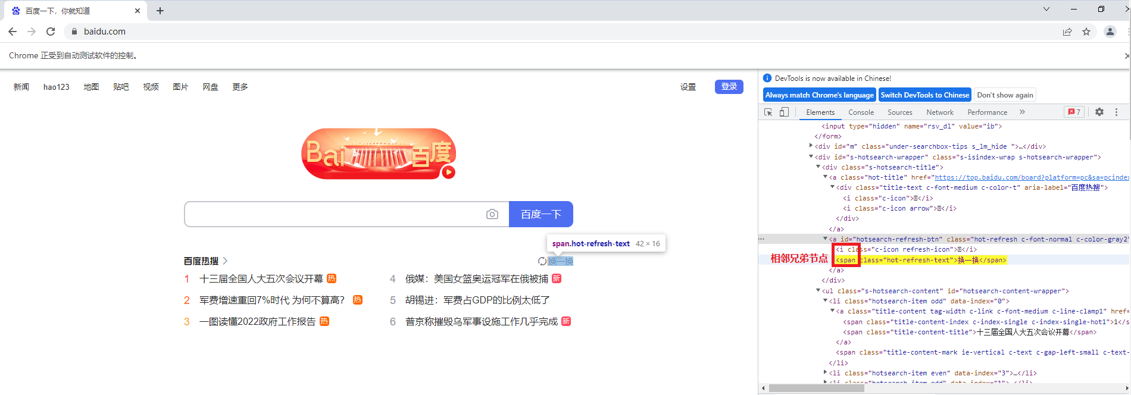Collapse the div class="s-hotsearch-title" node
Viewport: 1131px width, 395px height.
[818, 167]
